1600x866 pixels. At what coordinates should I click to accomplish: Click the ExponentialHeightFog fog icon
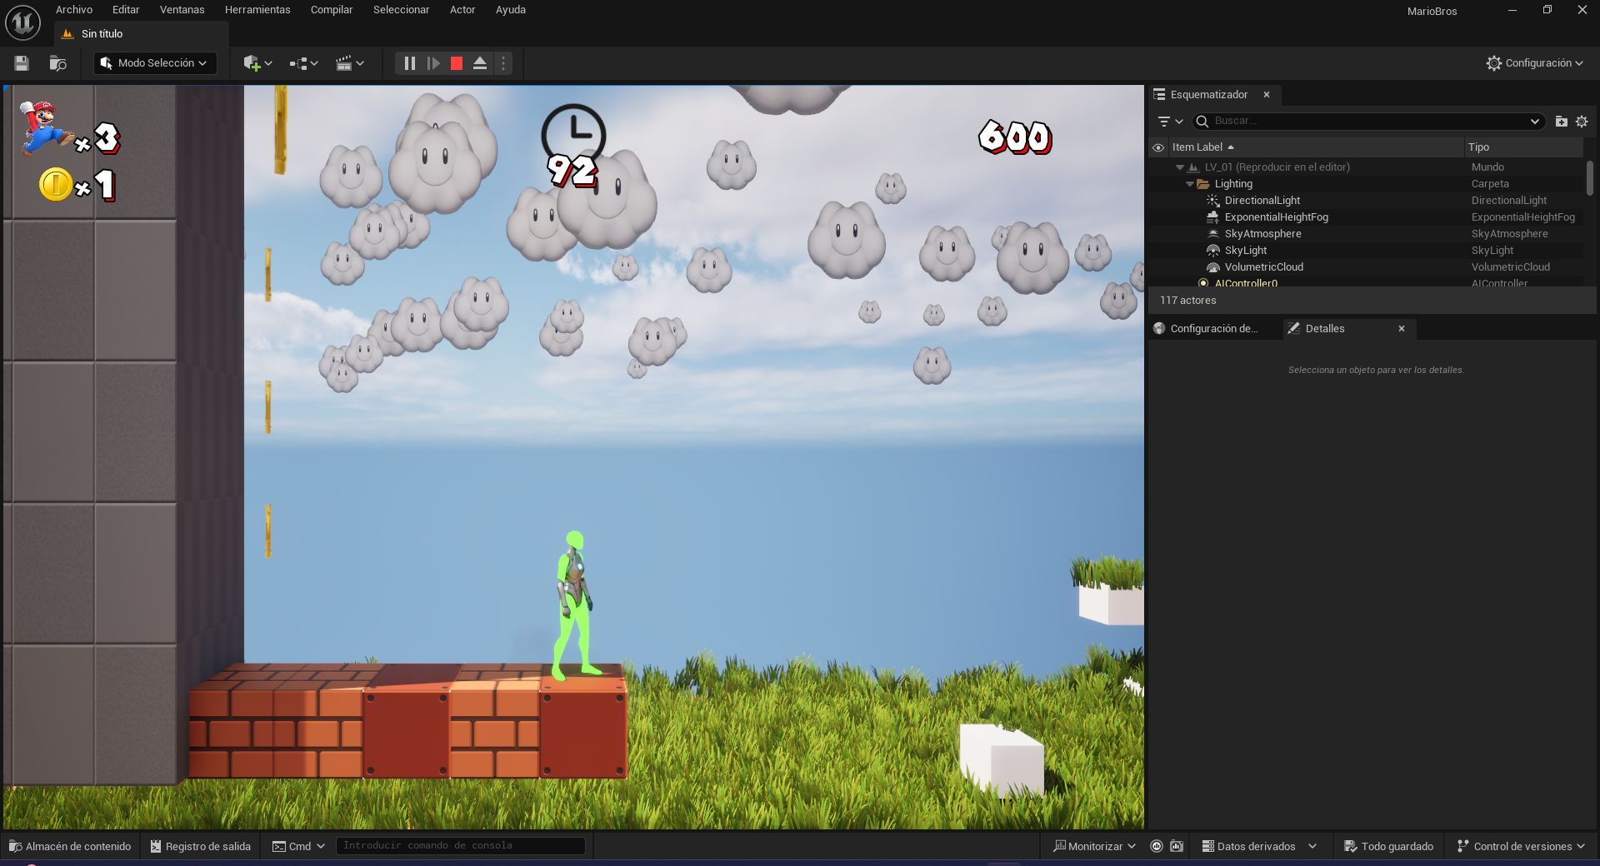click(x=1213, y=217)
